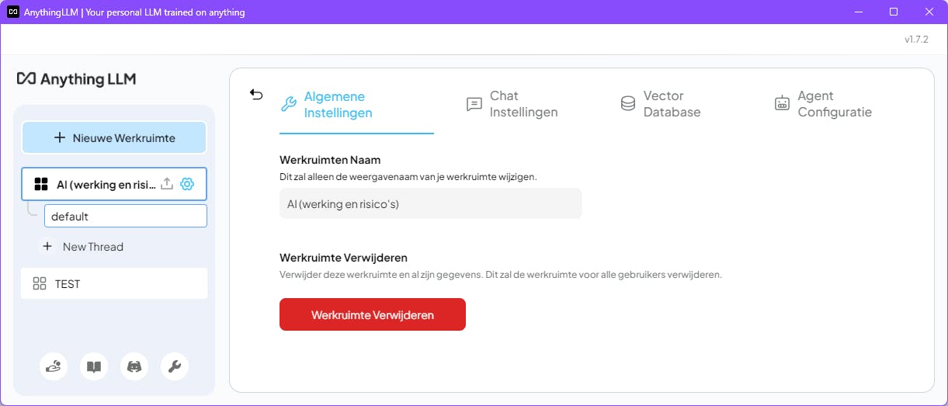Open the Agent Configuratie tab
This screenshot has width=948, height=406.
(x=823, y=104)
